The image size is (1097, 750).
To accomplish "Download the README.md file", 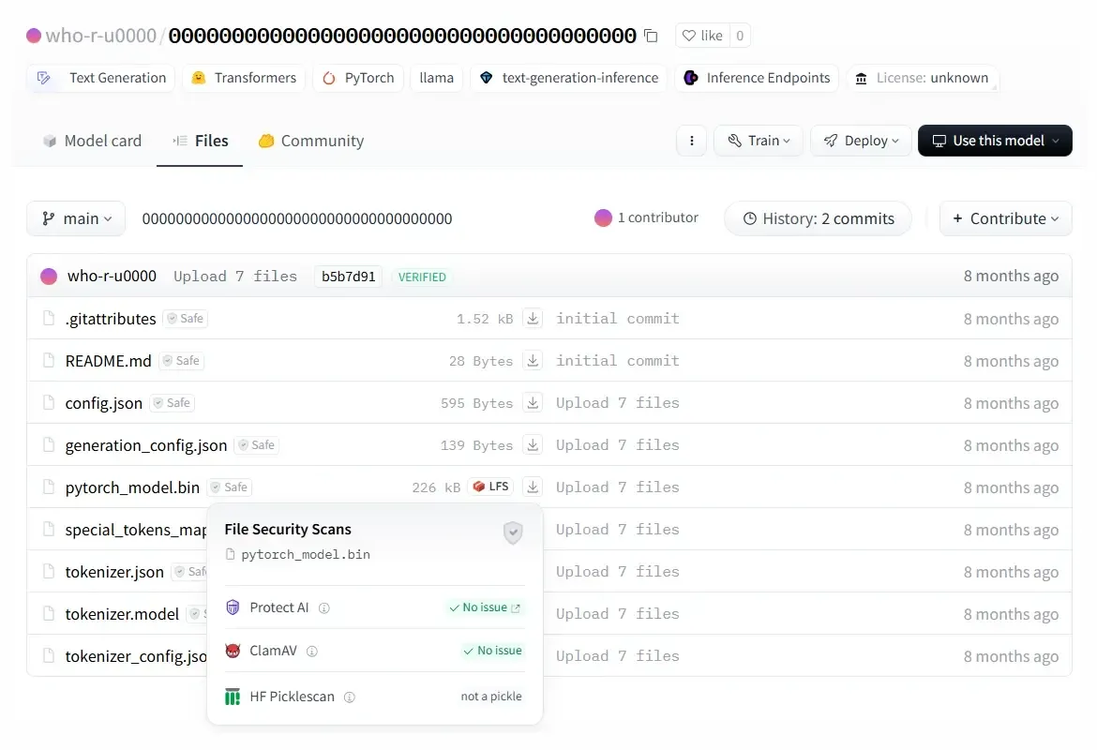I will [x=533, y=361].
